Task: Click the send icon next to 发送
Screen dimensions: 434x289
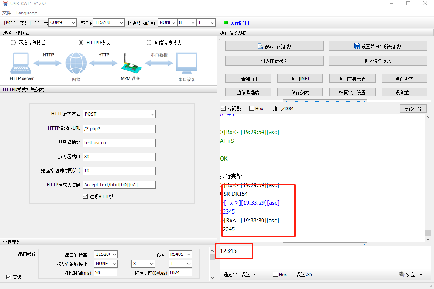Action: click(x=402, y=274)
